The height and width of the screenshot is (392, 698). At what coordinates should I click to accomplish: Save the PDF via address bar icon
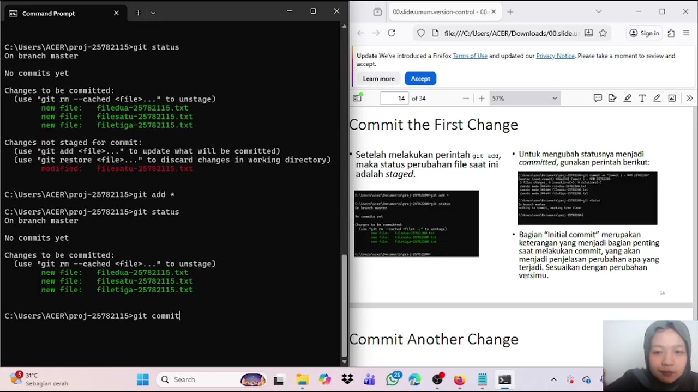click(588, 33)
